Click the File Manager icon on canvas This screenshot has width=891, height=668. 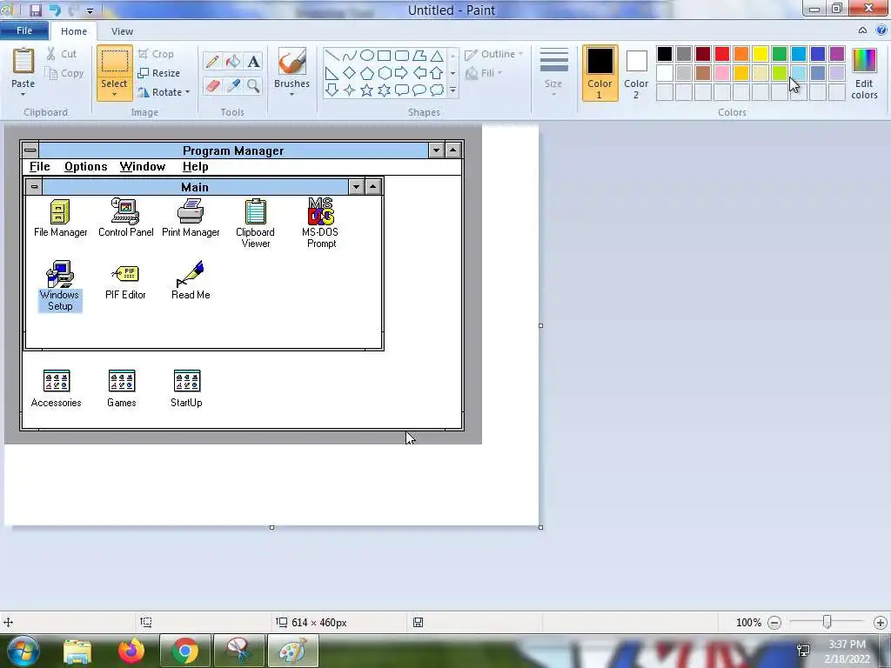[x=60, y=212]
